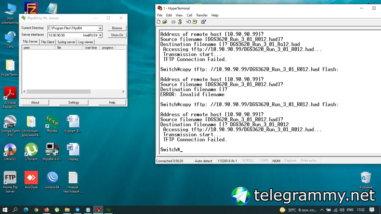Click the Disconnect phone icon in HyperTerminal
This screenshot has height=214, width=381.
[180, 22]
